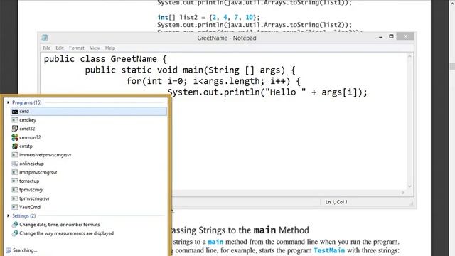This screenshot has height=256, width=455.
Task: Click the Notepad horizontal scroll right arrow
Action: pos(403,193)
